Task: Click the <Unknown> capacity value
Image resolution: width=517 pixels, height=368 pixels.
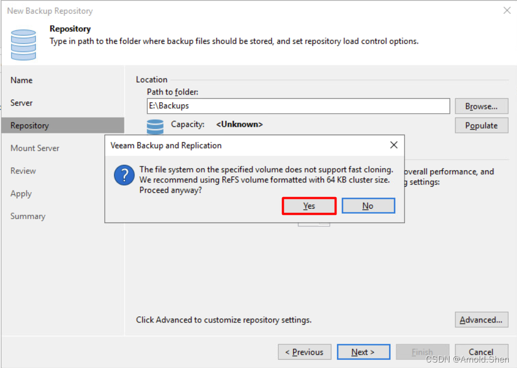Action: [239, 125]
